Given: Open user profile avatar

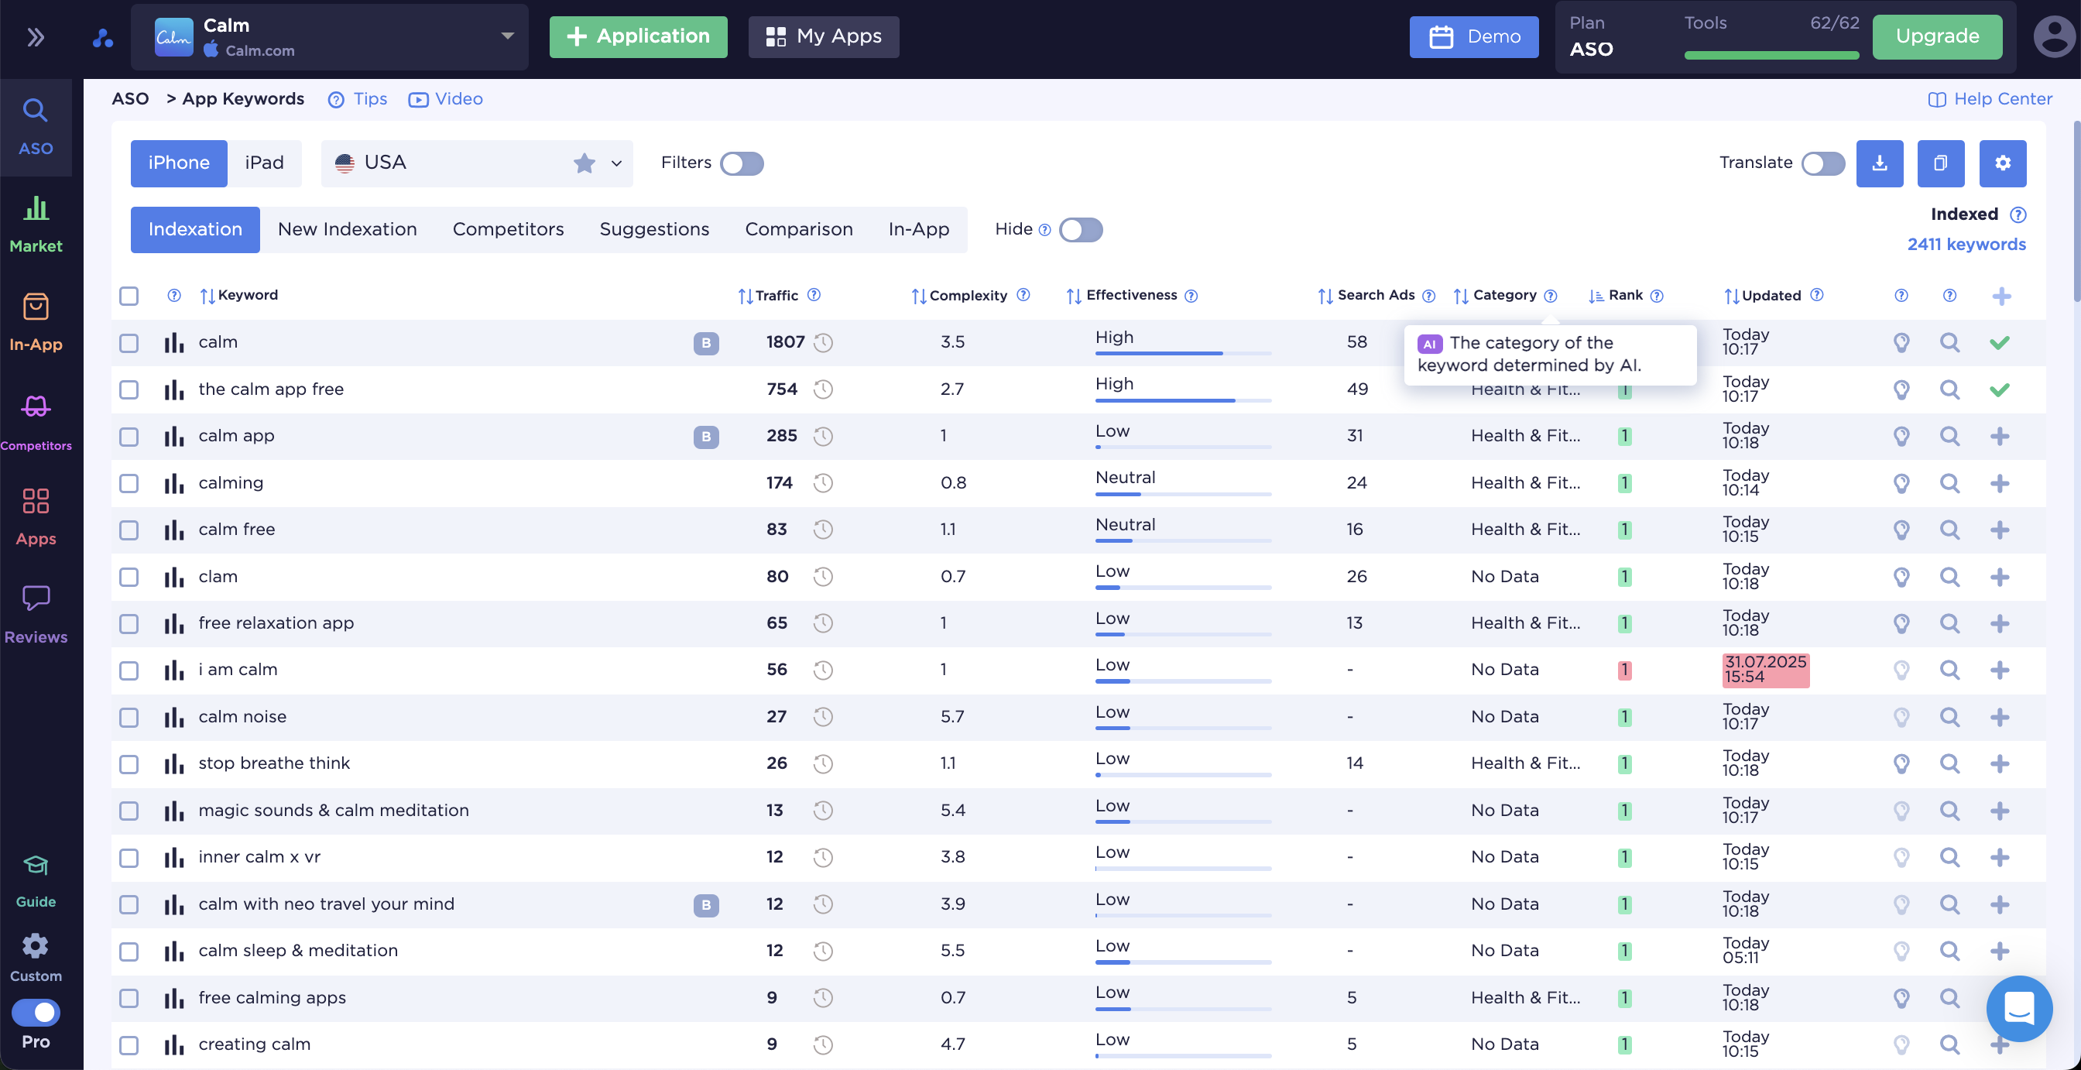Looking at the screenshot, I should click(2055, 36).
